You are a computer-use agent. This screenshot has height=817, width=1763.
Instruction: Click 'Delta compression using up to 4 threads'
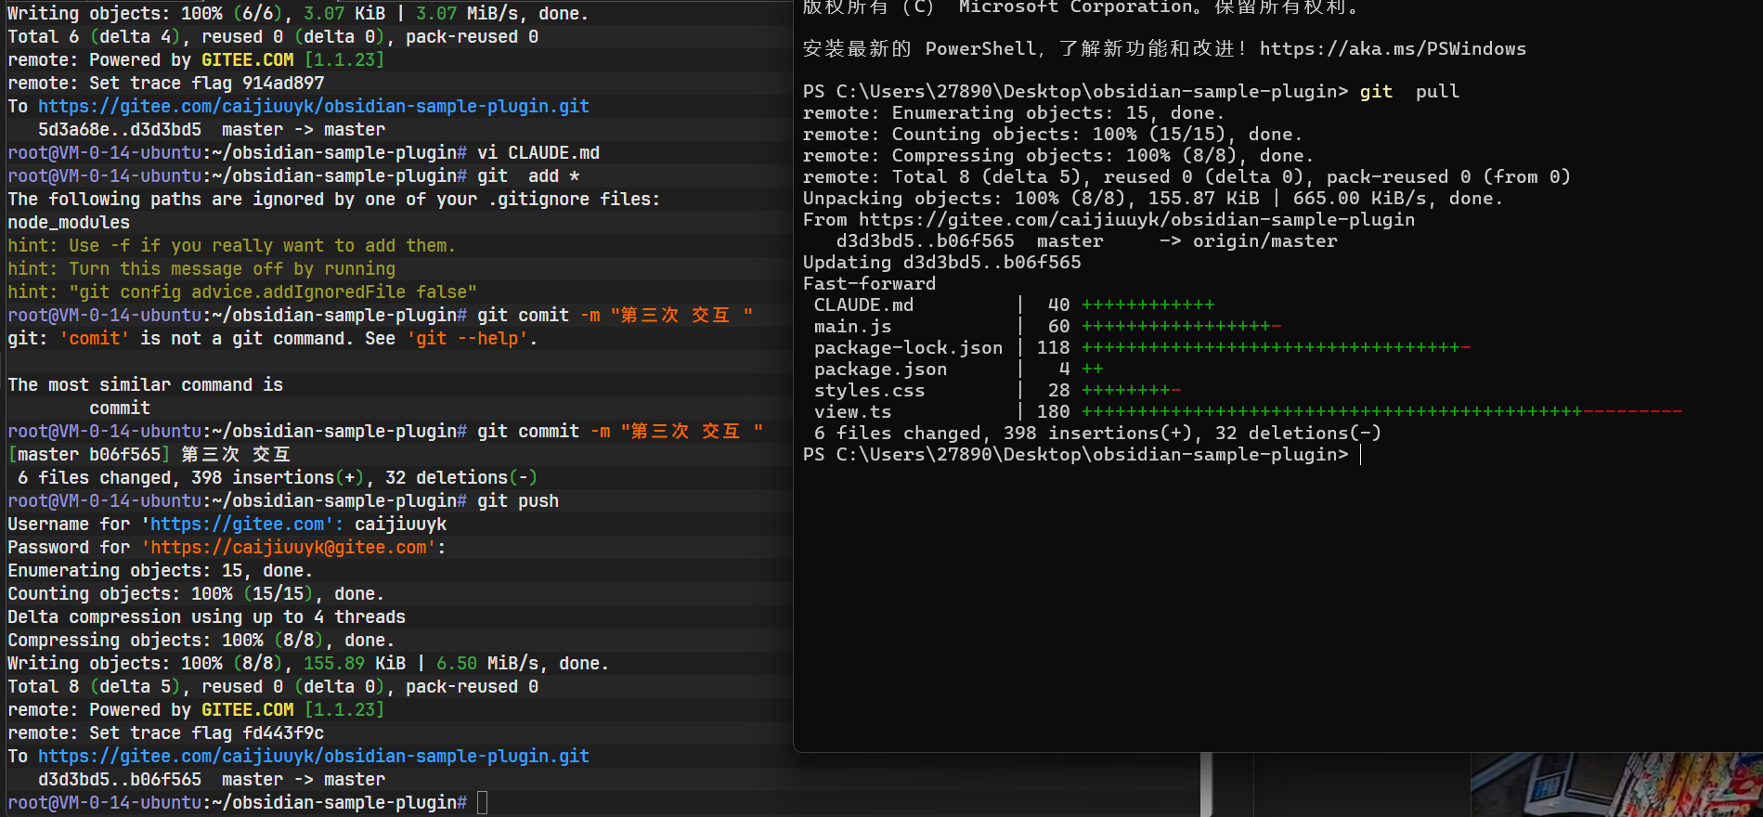(x=206, y=617)
